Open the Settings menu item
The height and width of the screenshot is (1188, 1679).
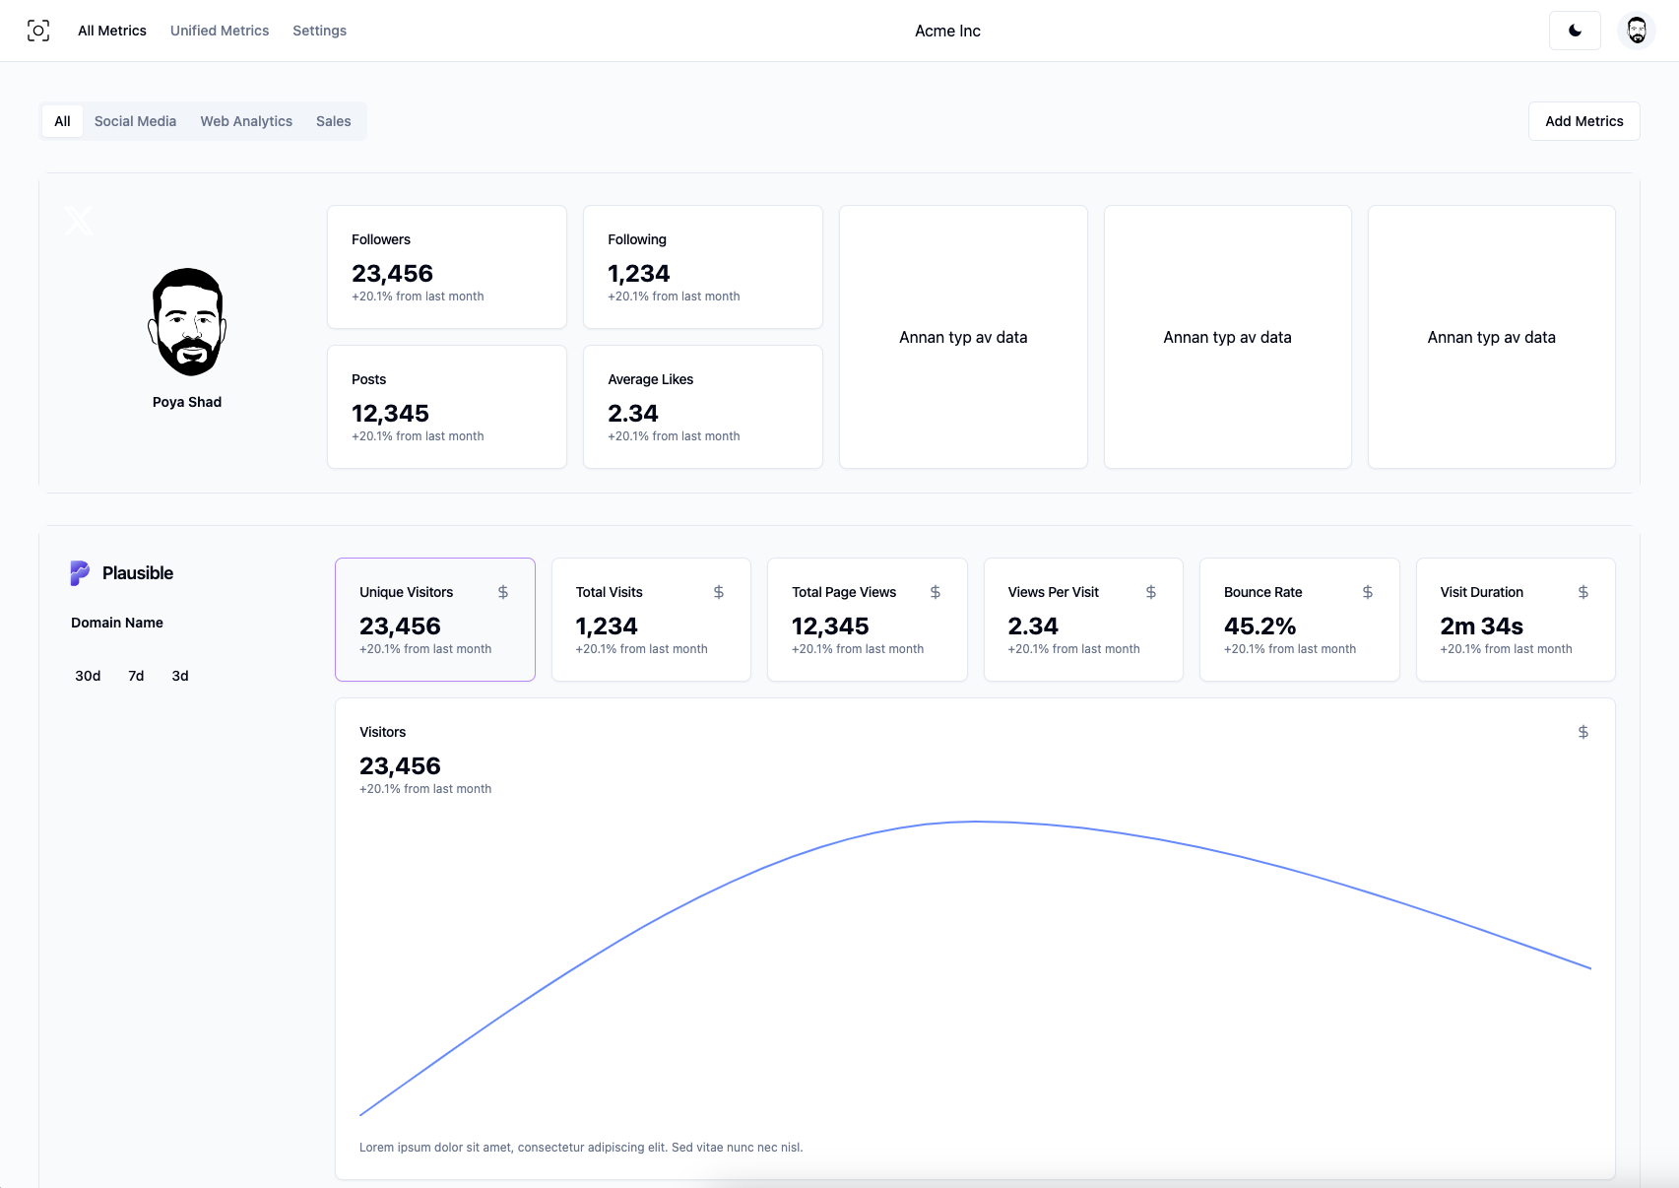click(x=318, y=31)
